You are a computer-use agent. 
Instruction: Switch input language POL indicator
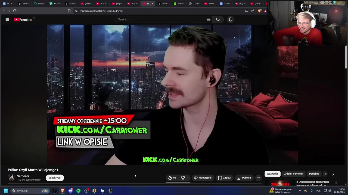[318, 191]
